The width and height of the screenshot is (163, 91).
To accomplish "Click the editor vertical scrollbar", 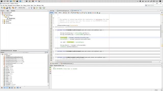I will pos(161,31).
